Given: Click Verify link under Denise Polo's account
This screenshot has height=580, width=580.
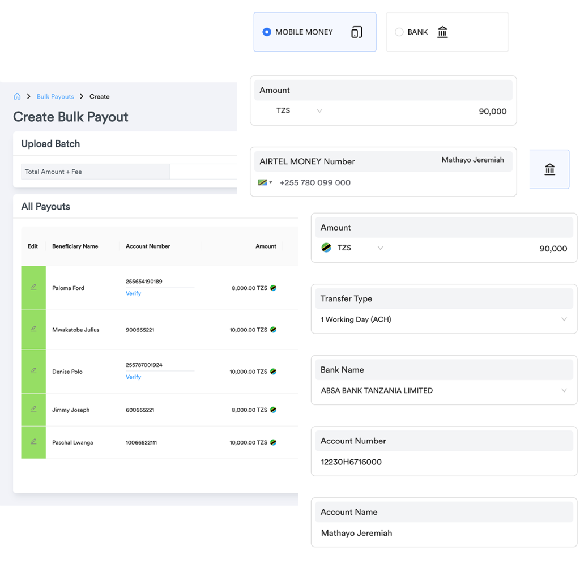Looking at the screenshot, I should (x=133, y=377).
